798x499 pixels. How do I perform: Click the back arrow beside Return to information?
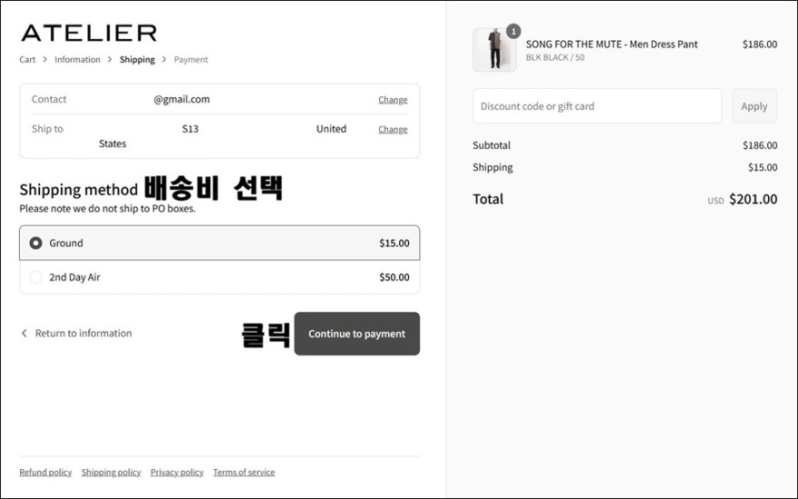(x=24, y=333)
